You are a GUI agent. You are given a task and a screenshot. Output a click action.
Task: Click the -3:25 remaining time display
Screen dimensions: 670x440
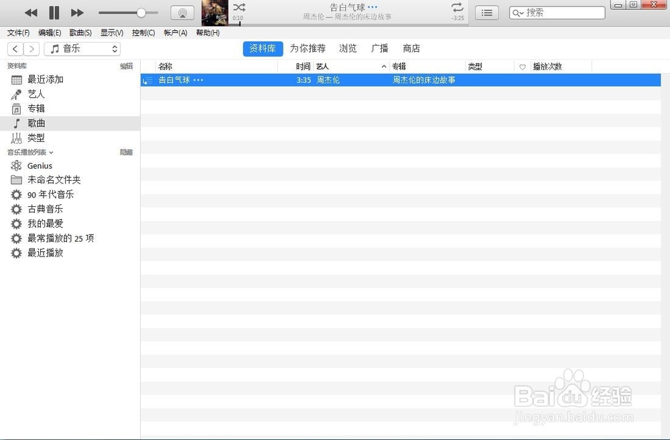point(458,18)
